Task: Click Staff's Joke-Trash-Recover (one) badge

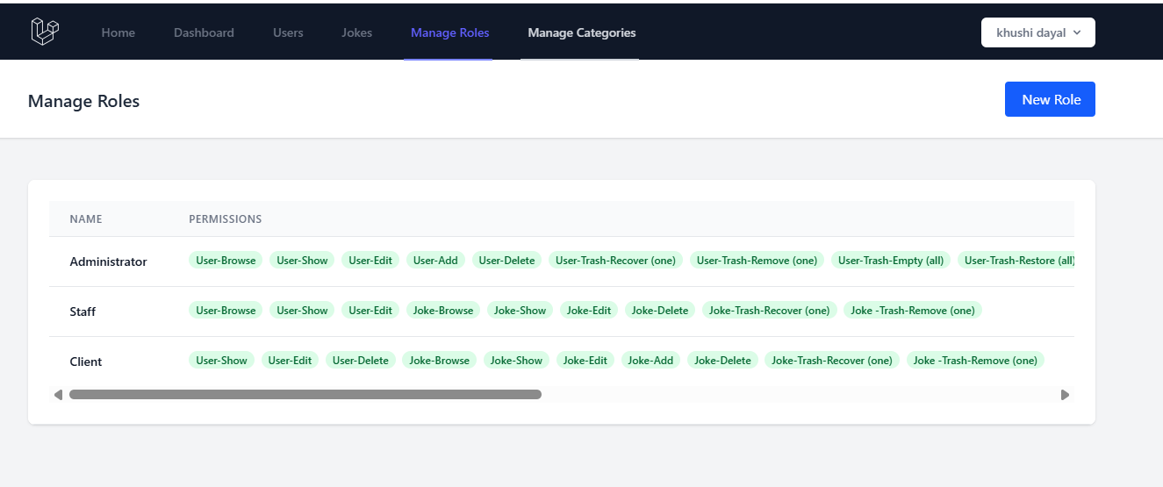Action: click(x=769, y=311)
